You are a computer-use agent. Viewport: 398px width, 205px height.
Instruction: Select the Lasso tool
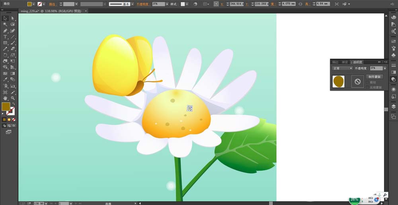pos(13,25)
